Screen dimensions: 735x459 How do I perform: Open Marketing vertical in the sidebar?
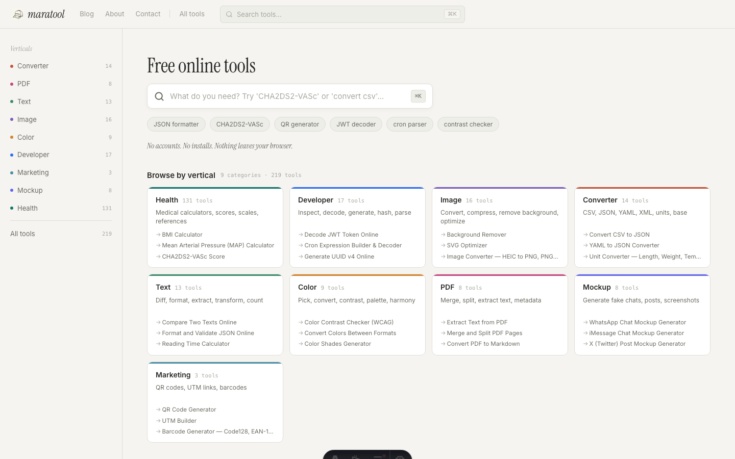click(x=61, y=172)
